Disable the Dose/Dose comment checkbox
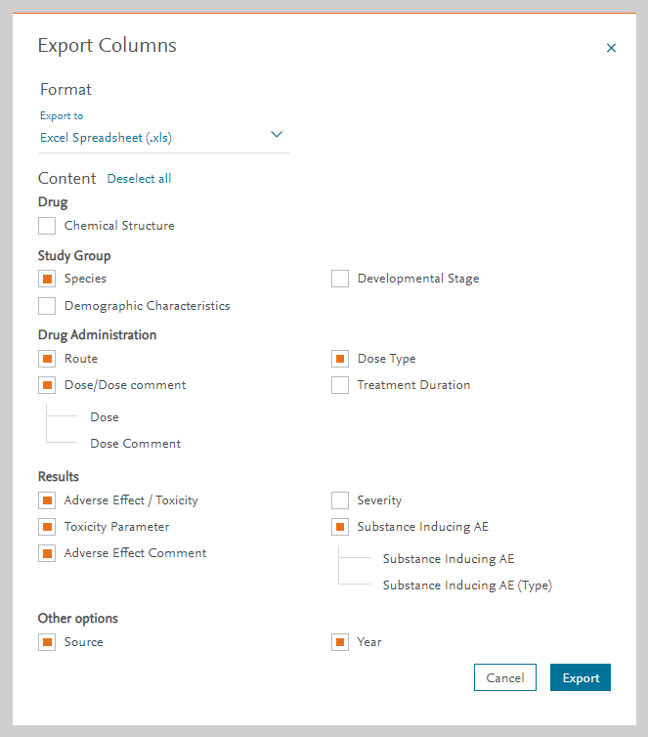The height and width of the screenshot is (737, 648). [x=47, y=385]
